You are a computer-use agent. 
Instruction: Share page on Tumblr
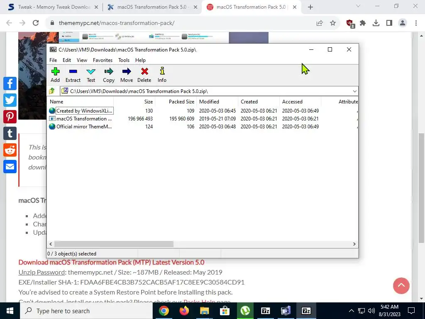[x=10, y=133]
